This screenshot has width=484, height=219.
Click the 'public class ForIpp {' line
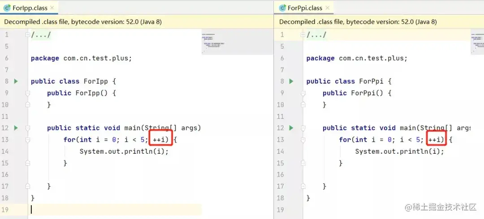click(73, 81)
